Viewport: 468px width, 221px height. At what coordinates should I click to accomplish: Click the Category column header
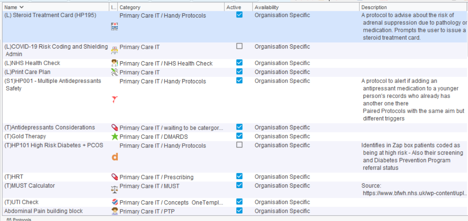pos(171,7)
